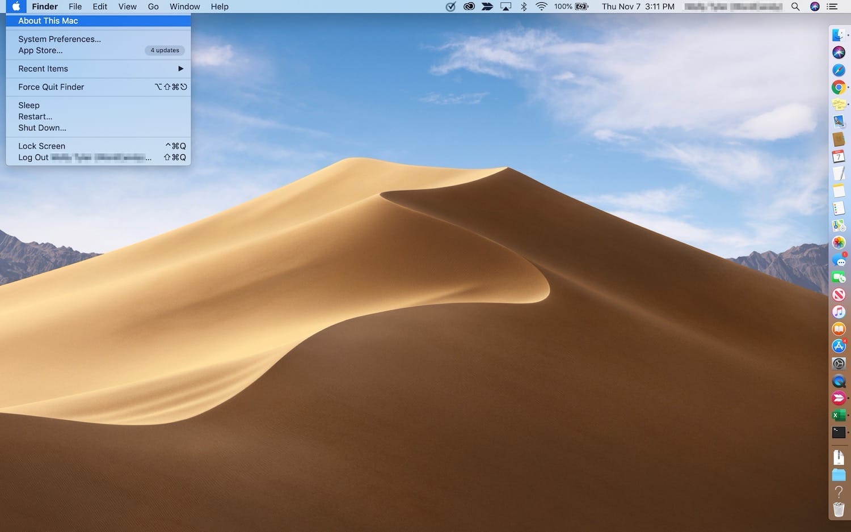Image resolution: width=851 pixels, height=532 pixels.
Task: Launch System Preferences from the Dock
Action: [839, 364]
